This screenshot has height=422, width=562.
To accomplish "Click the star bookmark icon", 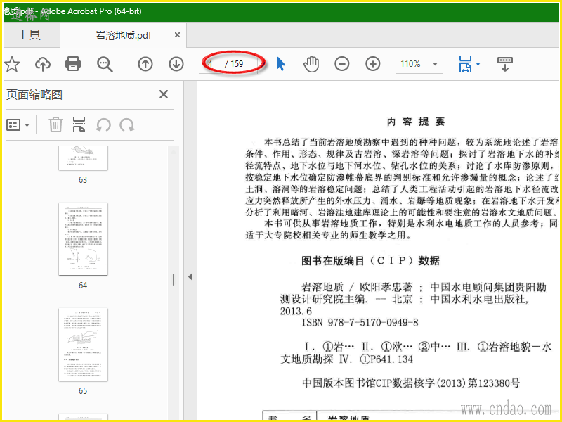I will [x=12, y=64].
